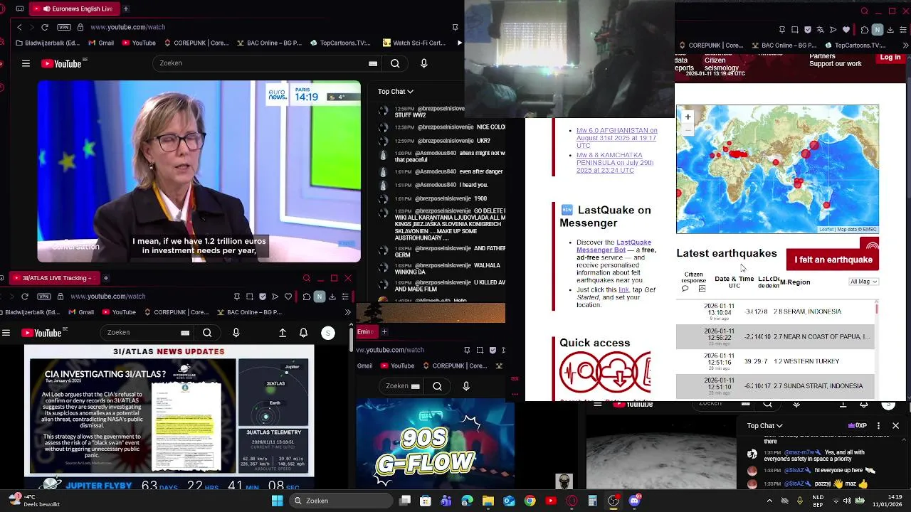
Task: Show hidden system tray icons
Action: 769,501
